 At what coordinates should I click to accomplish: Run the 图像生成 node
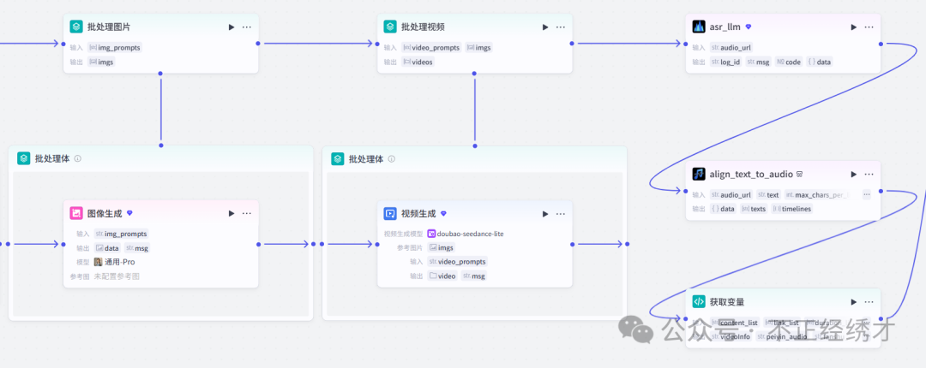[x=231, y=214]
